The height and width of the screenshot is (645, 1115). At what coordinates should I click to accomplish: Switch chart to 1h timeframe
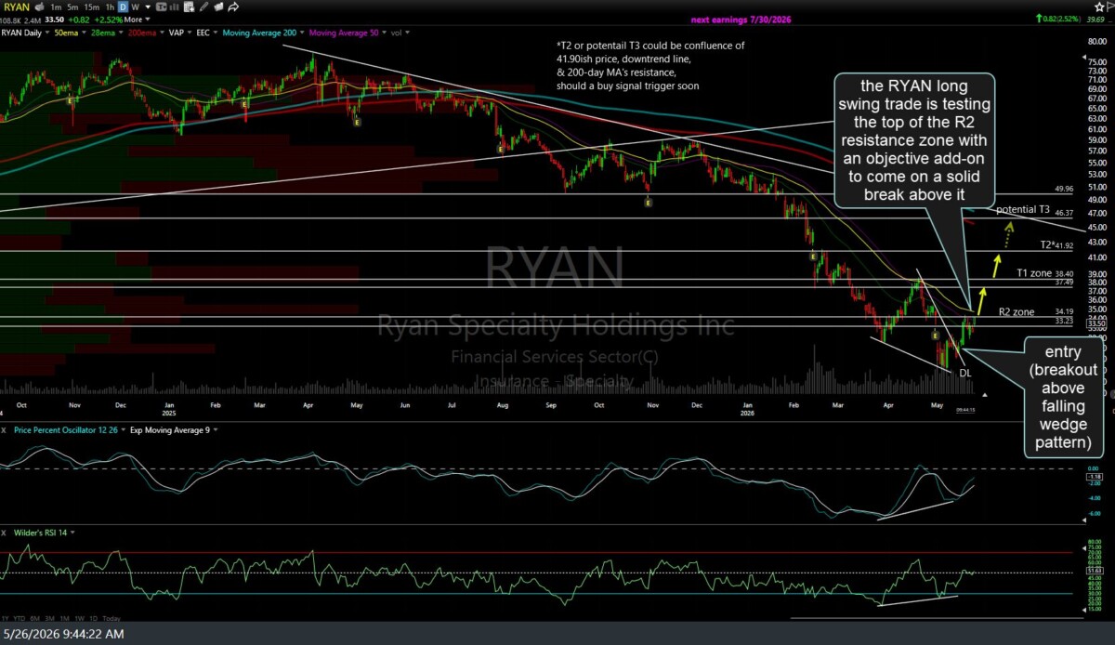(110, 7)
